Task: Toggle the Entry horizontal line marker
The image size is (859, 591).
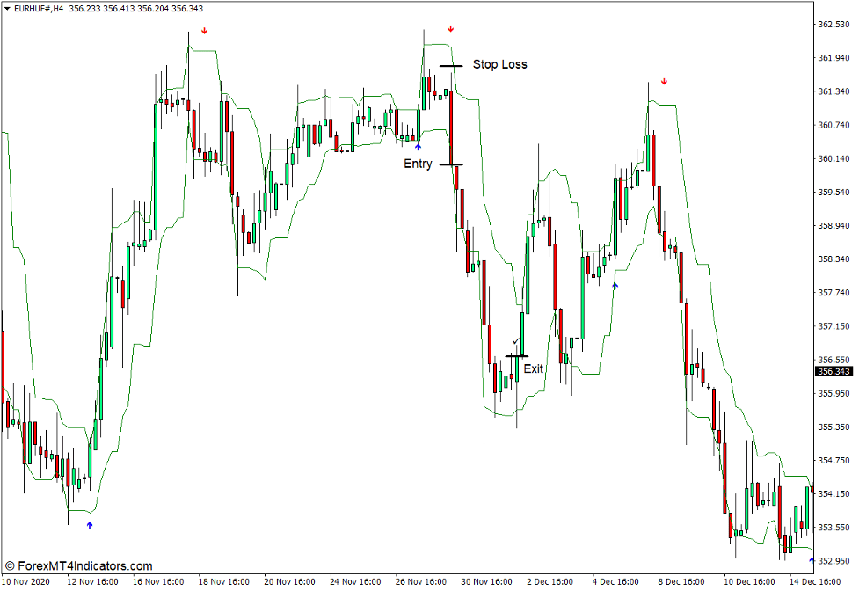Action: [x=450, y=164]
